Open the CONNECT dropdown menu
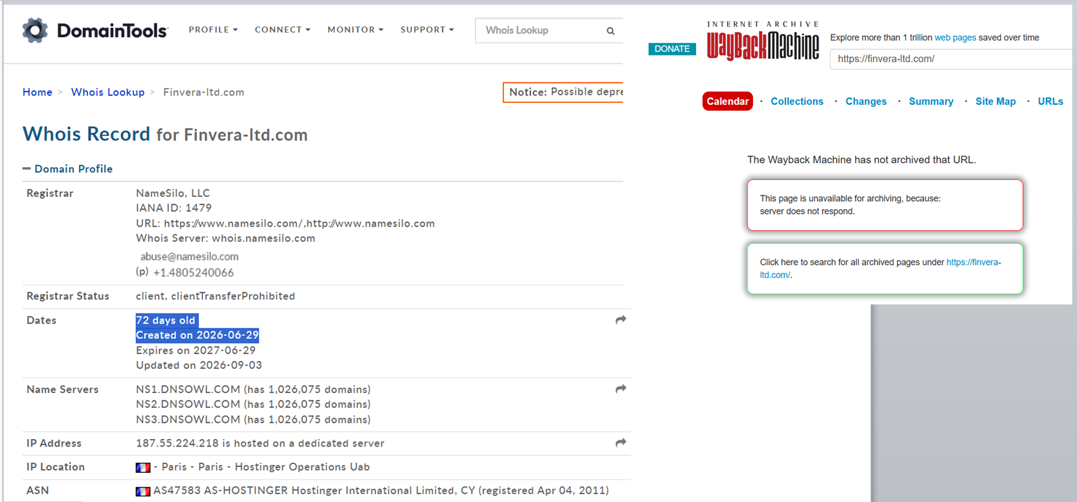Screen dimensions: 1077x502 [282, 30]
